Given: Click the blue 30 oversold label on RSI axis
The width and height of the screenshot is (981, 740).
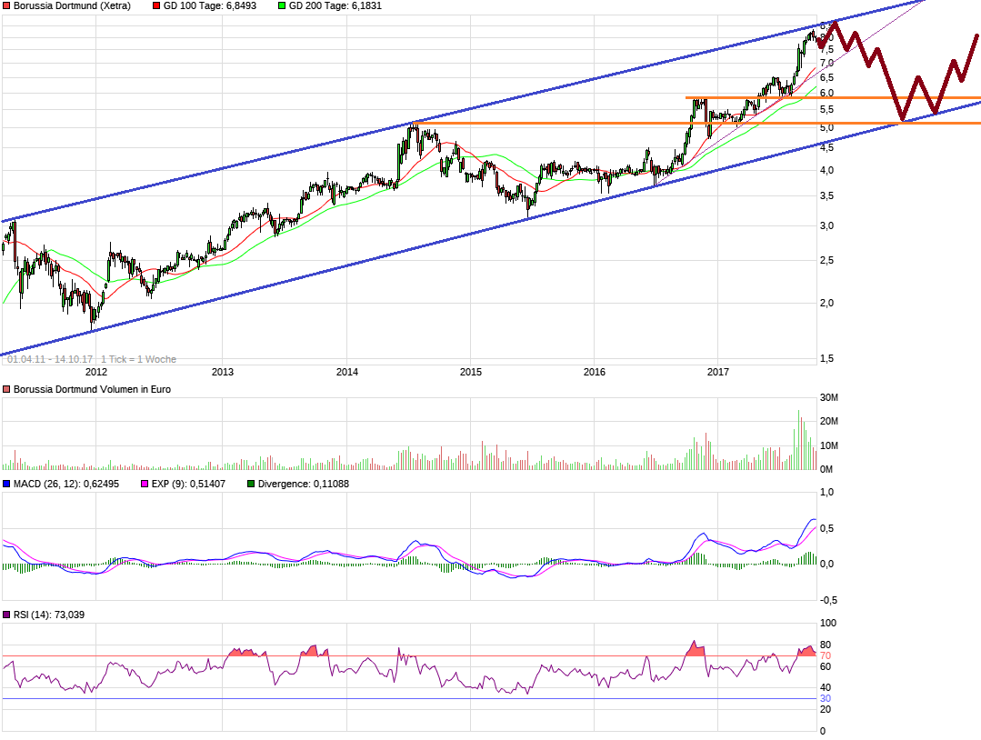Looking at the screenshot, I should pyautogui.click(x=826, y=699).
